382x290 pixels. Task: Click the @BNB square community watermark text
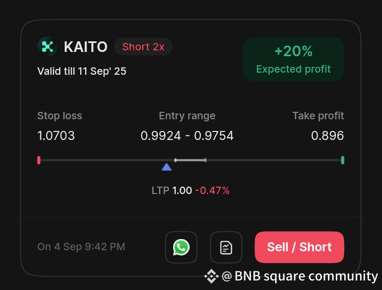pos(300,276)
